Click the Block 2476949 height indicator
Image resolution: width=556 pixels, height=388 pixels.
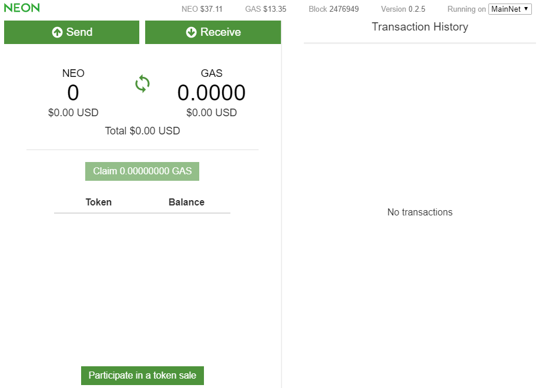[333, 9]
